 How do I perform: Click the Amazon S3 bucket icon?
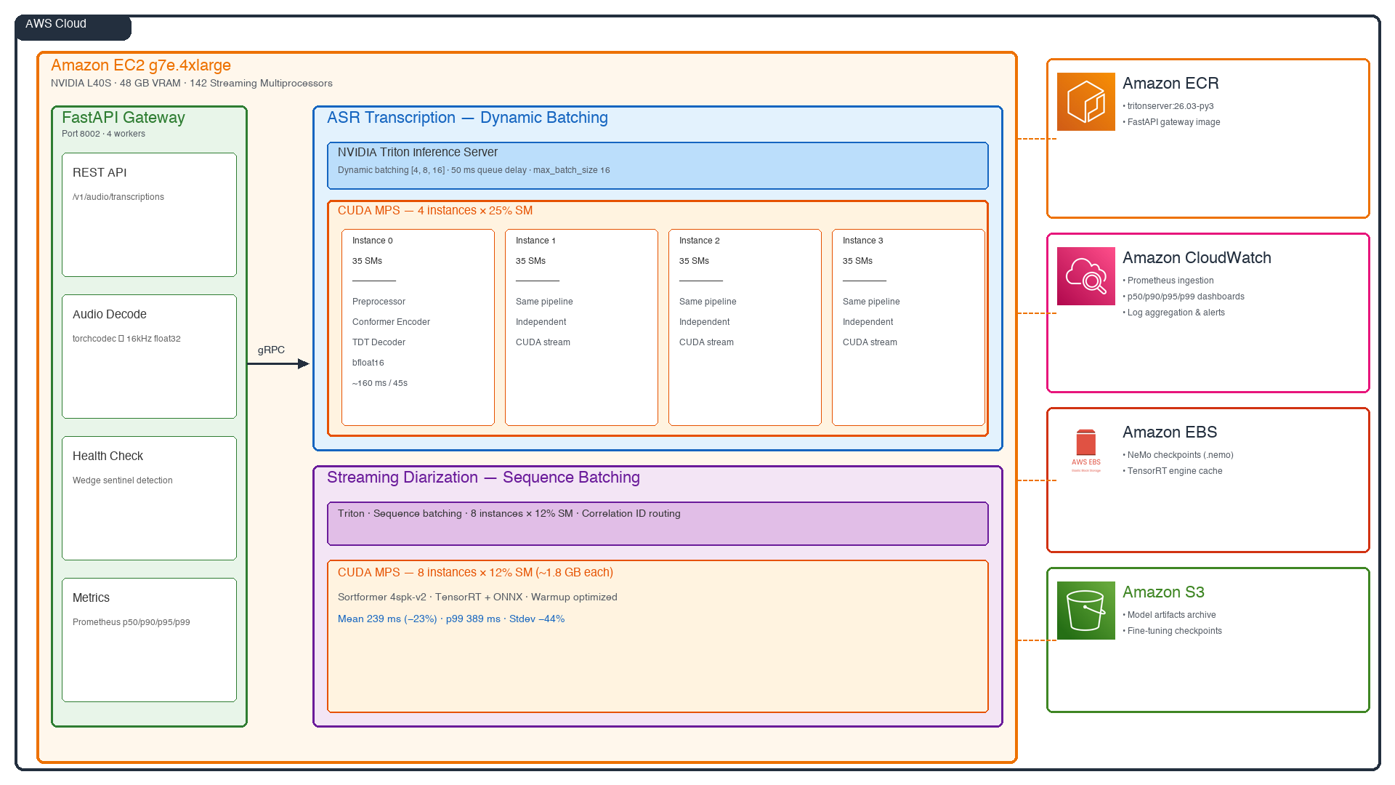[1085, 611]
